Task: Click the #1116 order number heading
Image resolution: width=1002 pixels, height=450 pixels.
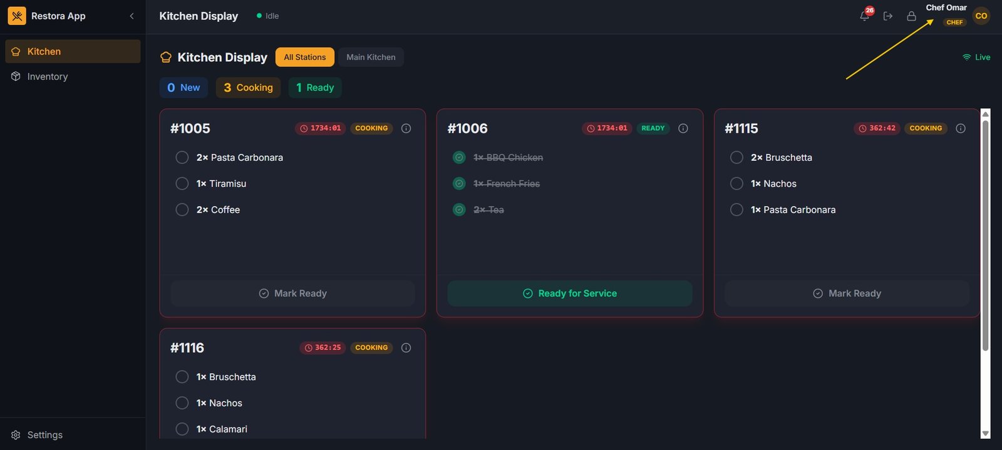Action: pos(187,348)
